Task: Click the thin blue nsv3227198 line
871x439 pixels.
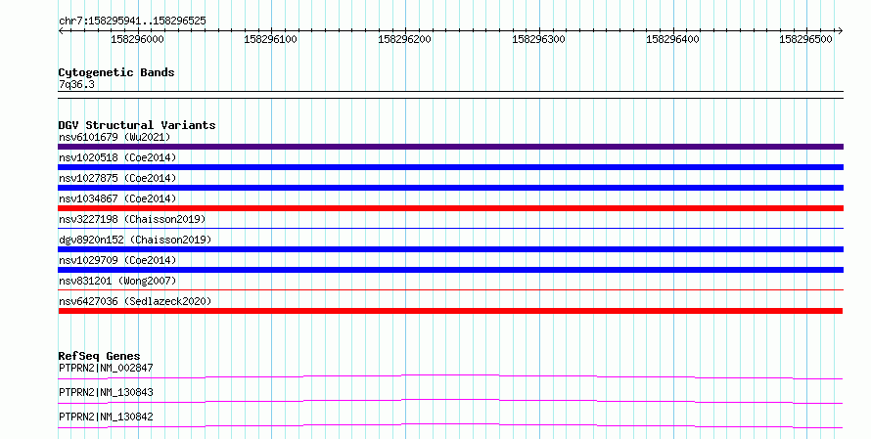Action: click(x=450, y=228)
